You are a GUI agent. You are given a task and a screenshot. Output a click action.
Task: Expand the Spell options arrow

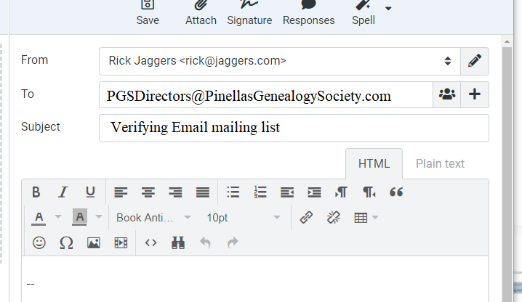[x=388, y=8]
